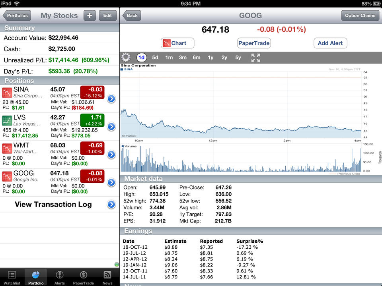The image size is (382, 286).
Task: Expand SINA position details with blue arrow
Action: click(x=111, y=99)
